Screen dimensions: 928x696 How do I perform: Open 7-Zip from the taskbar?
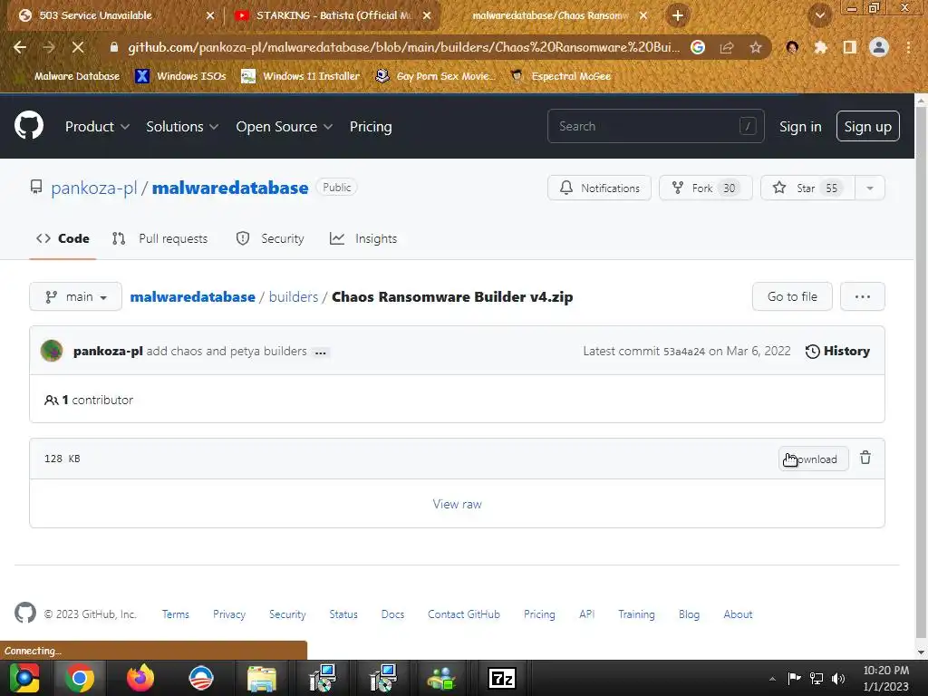pyautogui.click(x=502, y=678)
